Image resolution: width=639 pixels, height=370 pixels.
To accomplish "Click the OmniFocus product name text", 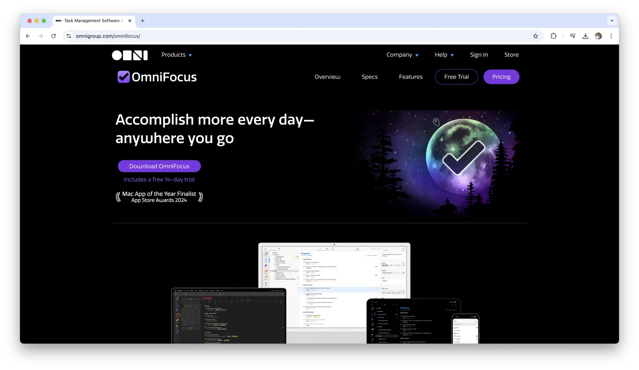I will [164, 77].
